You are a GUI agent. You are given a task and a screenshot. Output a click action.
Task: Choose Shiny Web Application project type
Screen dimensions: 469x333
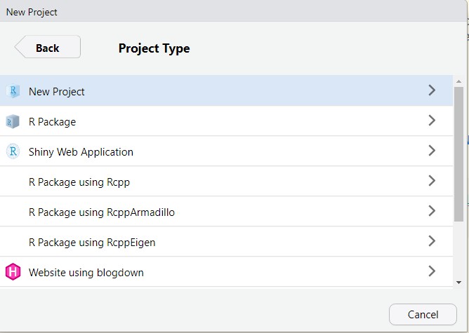point(226,151)
